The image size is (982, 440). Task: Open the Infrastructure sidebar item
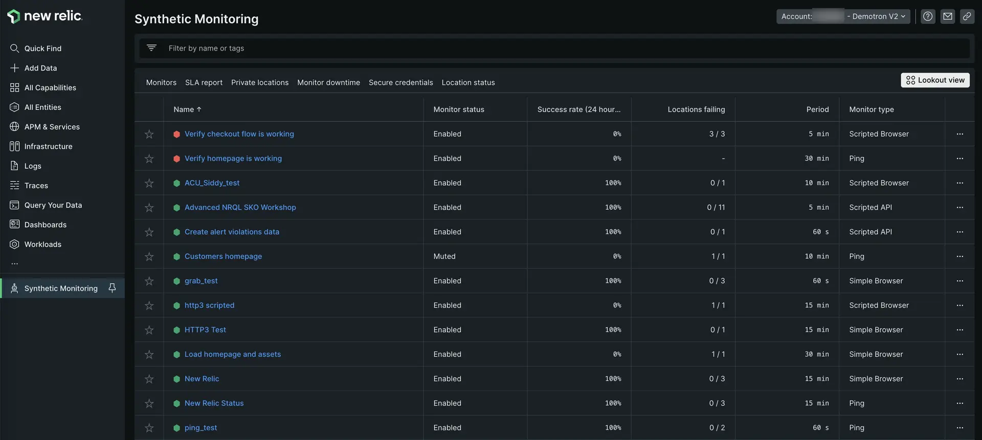click(x=48, y=146)
